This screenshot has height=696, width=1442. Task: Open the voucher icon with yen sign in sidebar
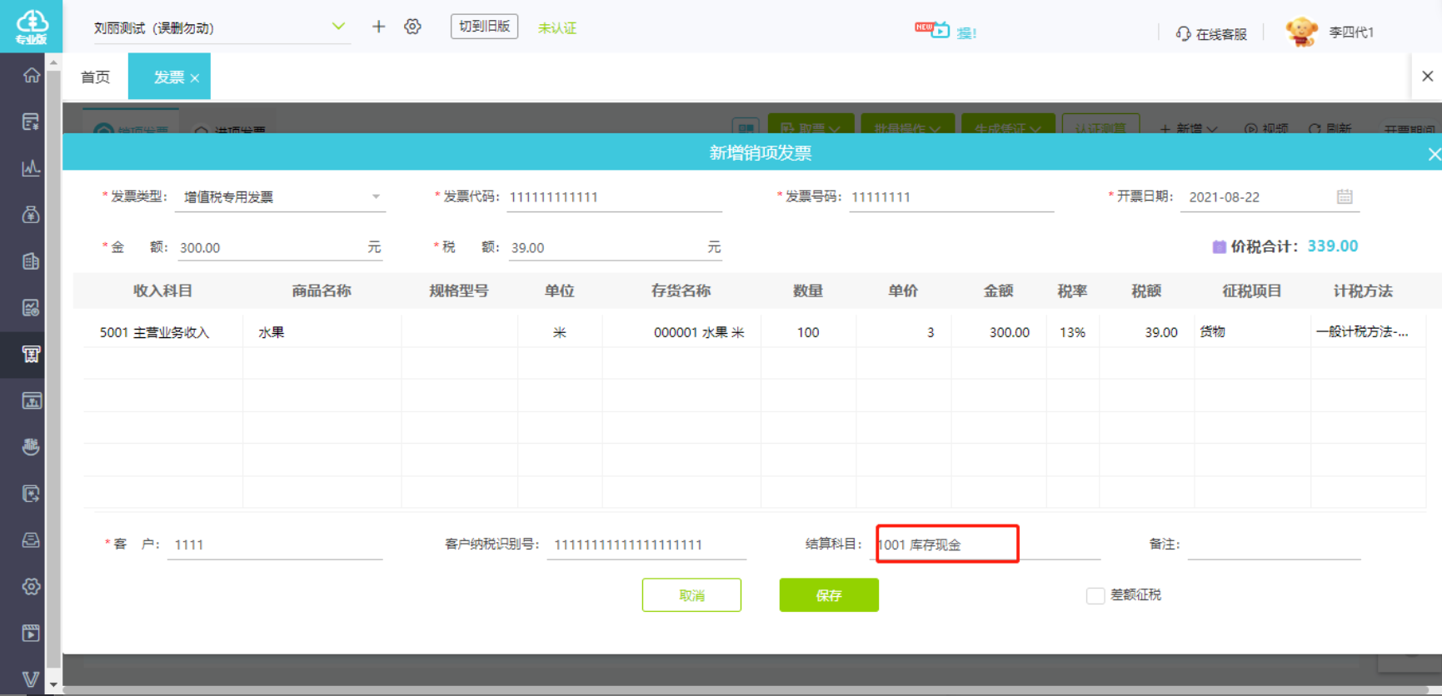31,122
